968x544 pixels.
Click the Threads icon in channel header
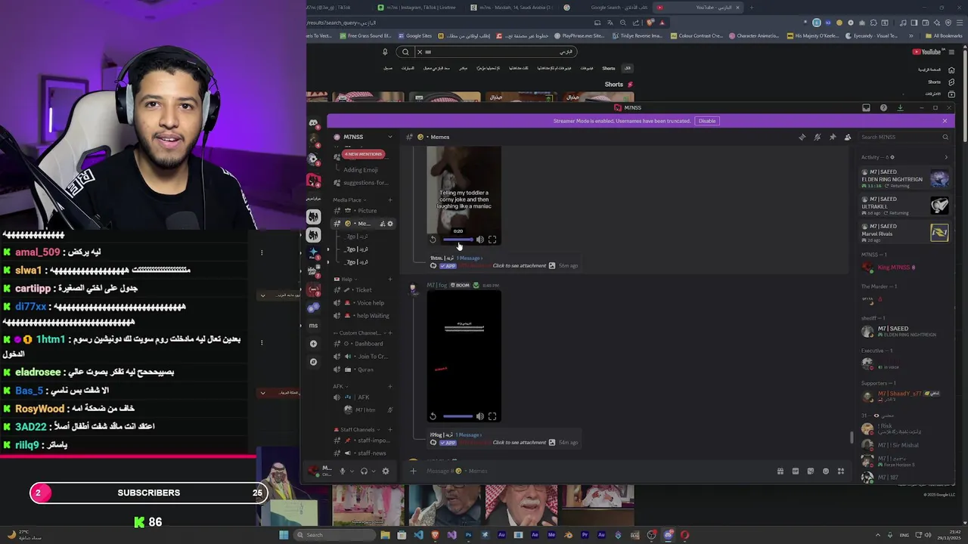802,137
